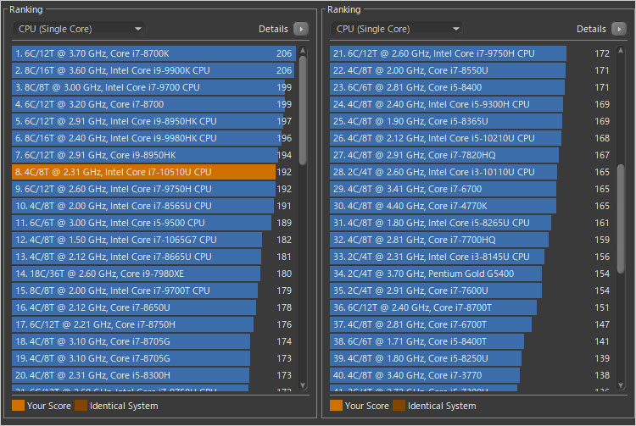The width and height of the screenshot is (636, 426).
Task: Click the left orange Your Score swatch
Action: pyautogui.click(x=18, y=406)
